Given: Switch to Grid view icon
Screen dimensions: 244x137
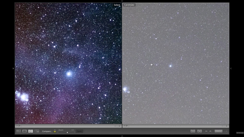Looking at the screenshot, I should pos(18,131).
